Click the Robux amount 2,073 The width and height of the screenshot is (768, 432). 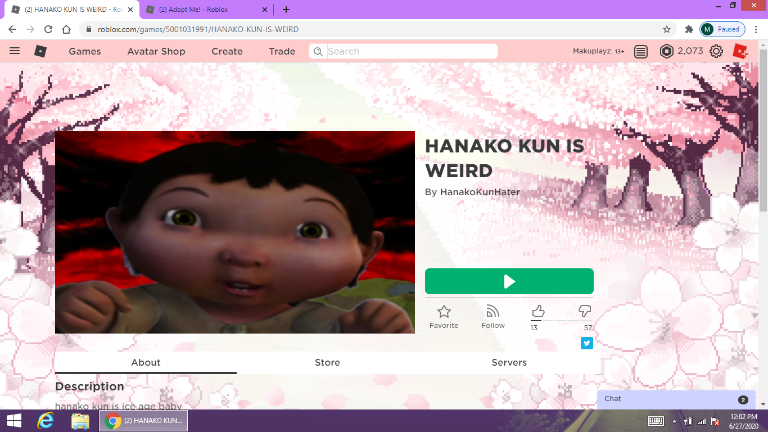[690, 51]
